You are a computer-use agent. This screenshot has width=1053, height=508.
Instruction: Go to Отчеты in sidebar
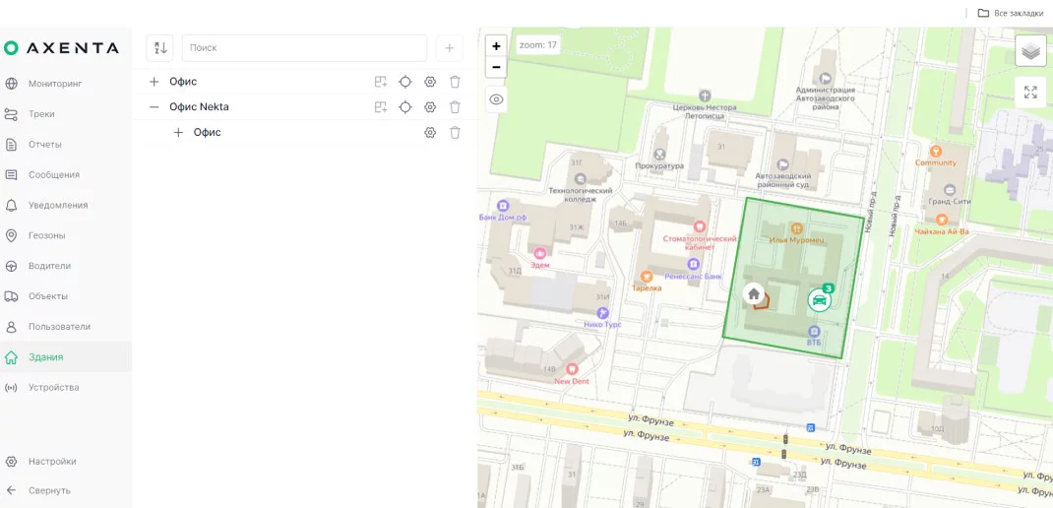click(45, 145)
